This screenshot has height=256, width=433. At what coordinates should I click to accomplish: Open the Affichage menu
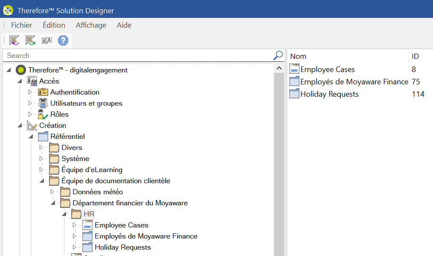click(91, 25)
